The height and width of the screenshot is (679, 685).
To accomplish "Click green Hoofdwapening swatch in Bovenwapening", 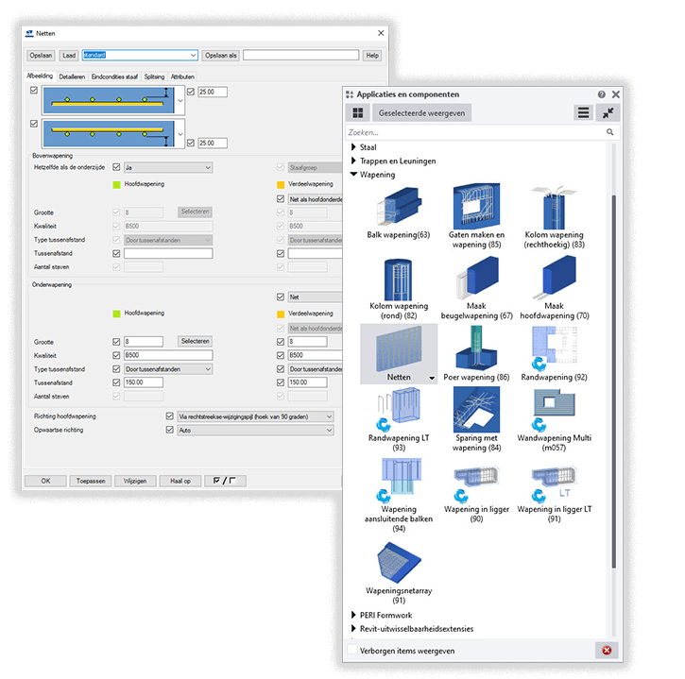I will (116, 185).
